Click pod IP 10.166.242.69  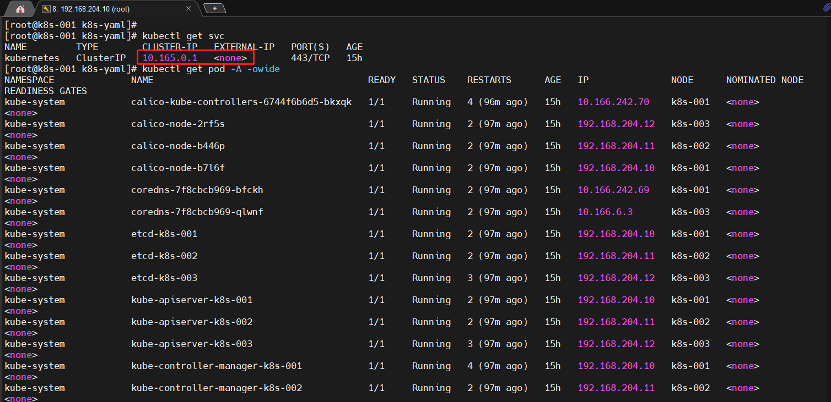[613, 190]
